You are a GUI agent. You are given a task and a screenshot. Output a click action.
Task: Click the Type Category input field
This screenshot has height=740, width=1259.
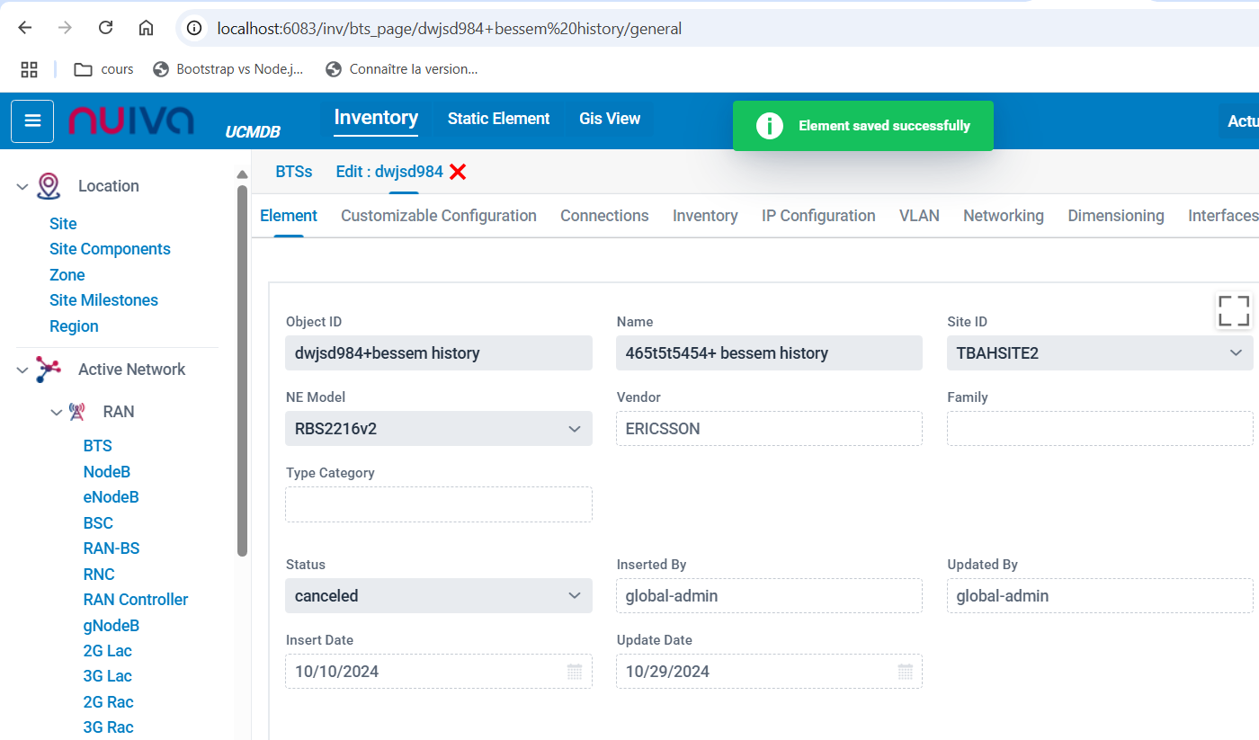[438, 504]
